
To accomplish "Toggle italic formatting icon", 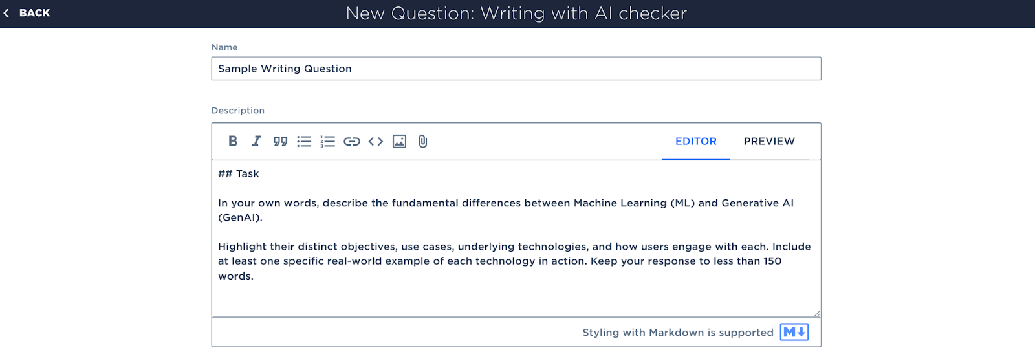I will pyautogui.click(x=257, y=141).
